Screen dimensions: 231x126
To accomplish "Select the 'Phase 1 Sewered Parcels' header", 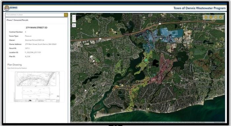I will pyautogui.click(x=17, y=20).
